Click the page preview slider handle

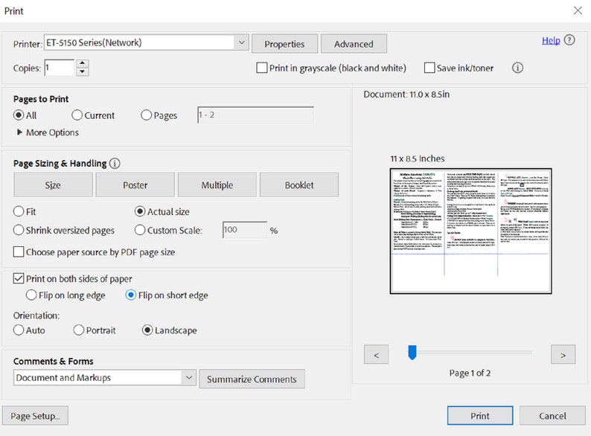412,353
